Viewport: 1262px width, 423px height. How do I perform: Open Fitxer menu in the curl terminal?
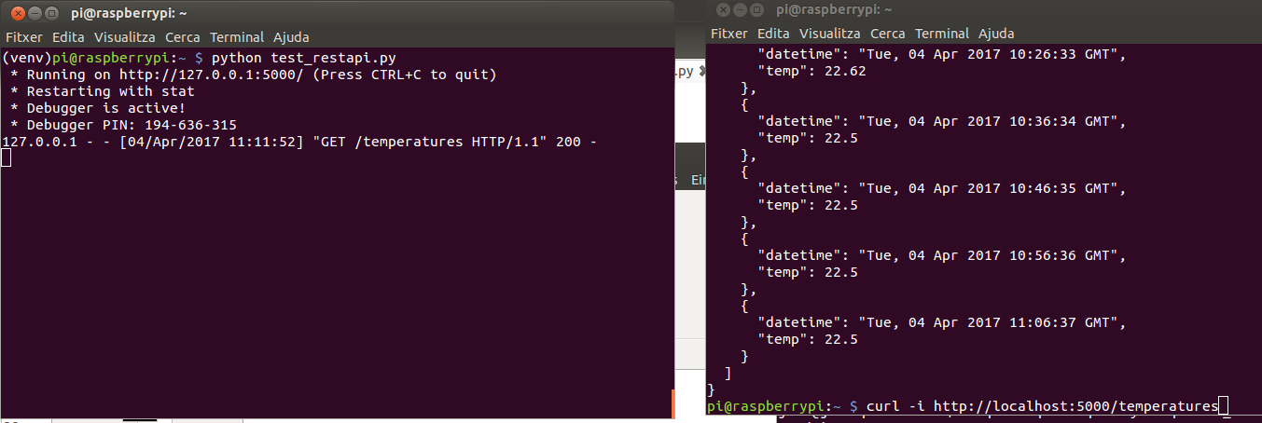pyautogui.click(x=729, y=34)
